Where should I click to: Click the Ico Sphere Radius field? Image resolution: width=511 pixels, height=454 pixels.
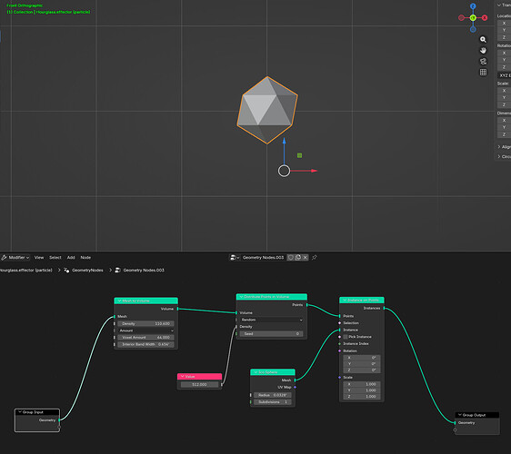[x=273, y=395]
